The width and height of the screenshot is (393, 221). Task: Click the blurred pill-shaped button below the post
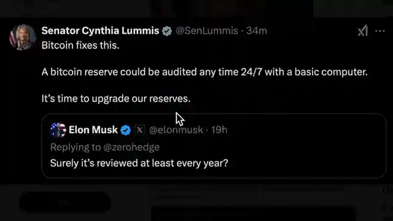point(65,202)
